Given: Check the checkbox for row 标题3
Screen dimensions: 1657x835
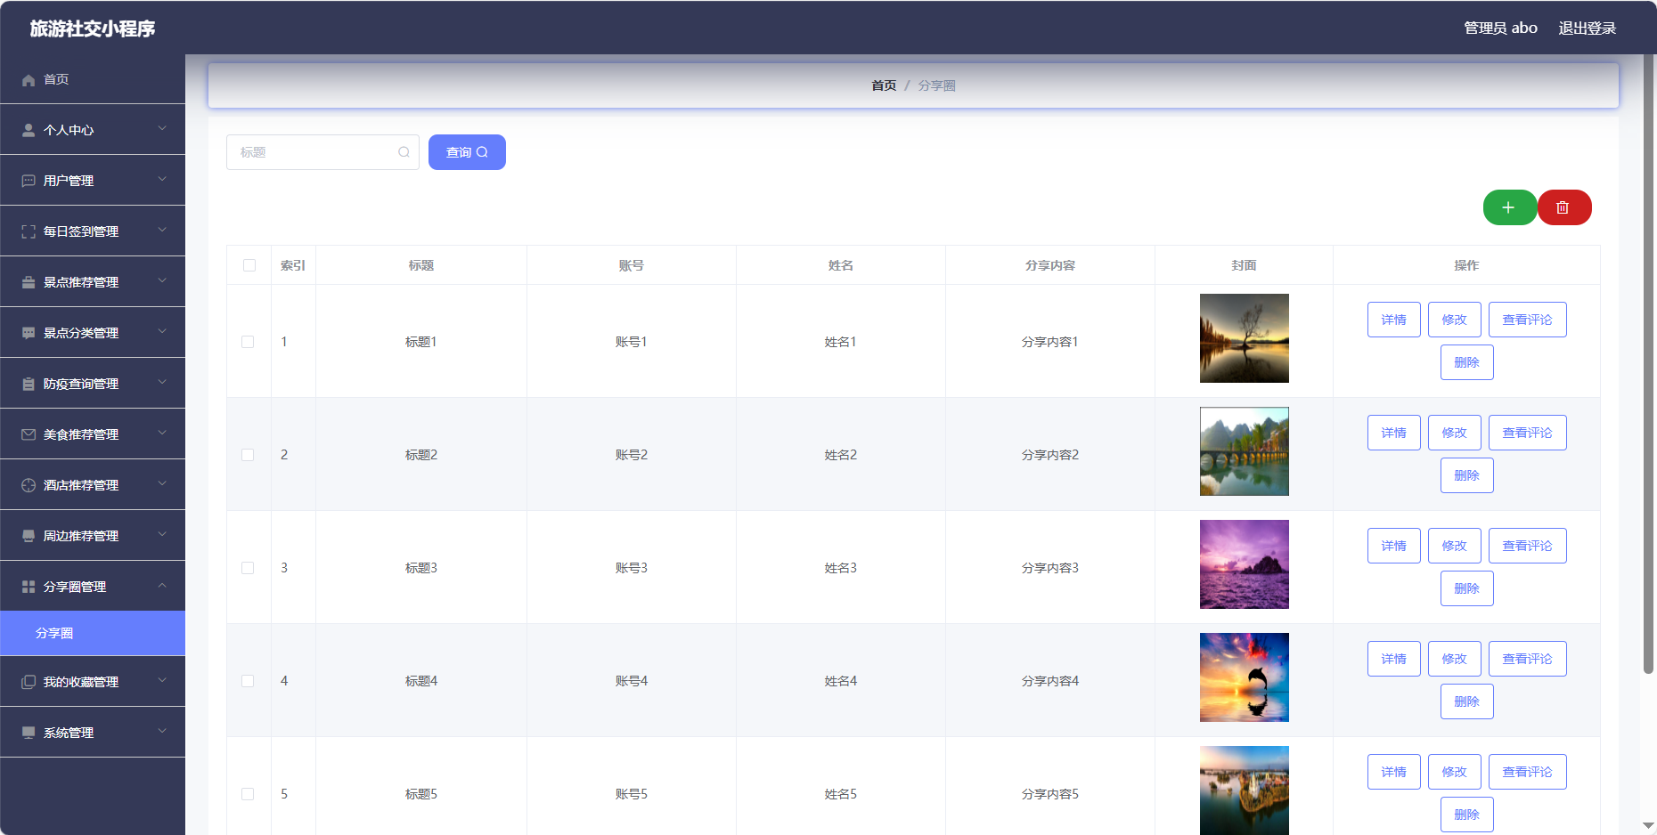Looking at the screenshot, I should click(248, 568).
